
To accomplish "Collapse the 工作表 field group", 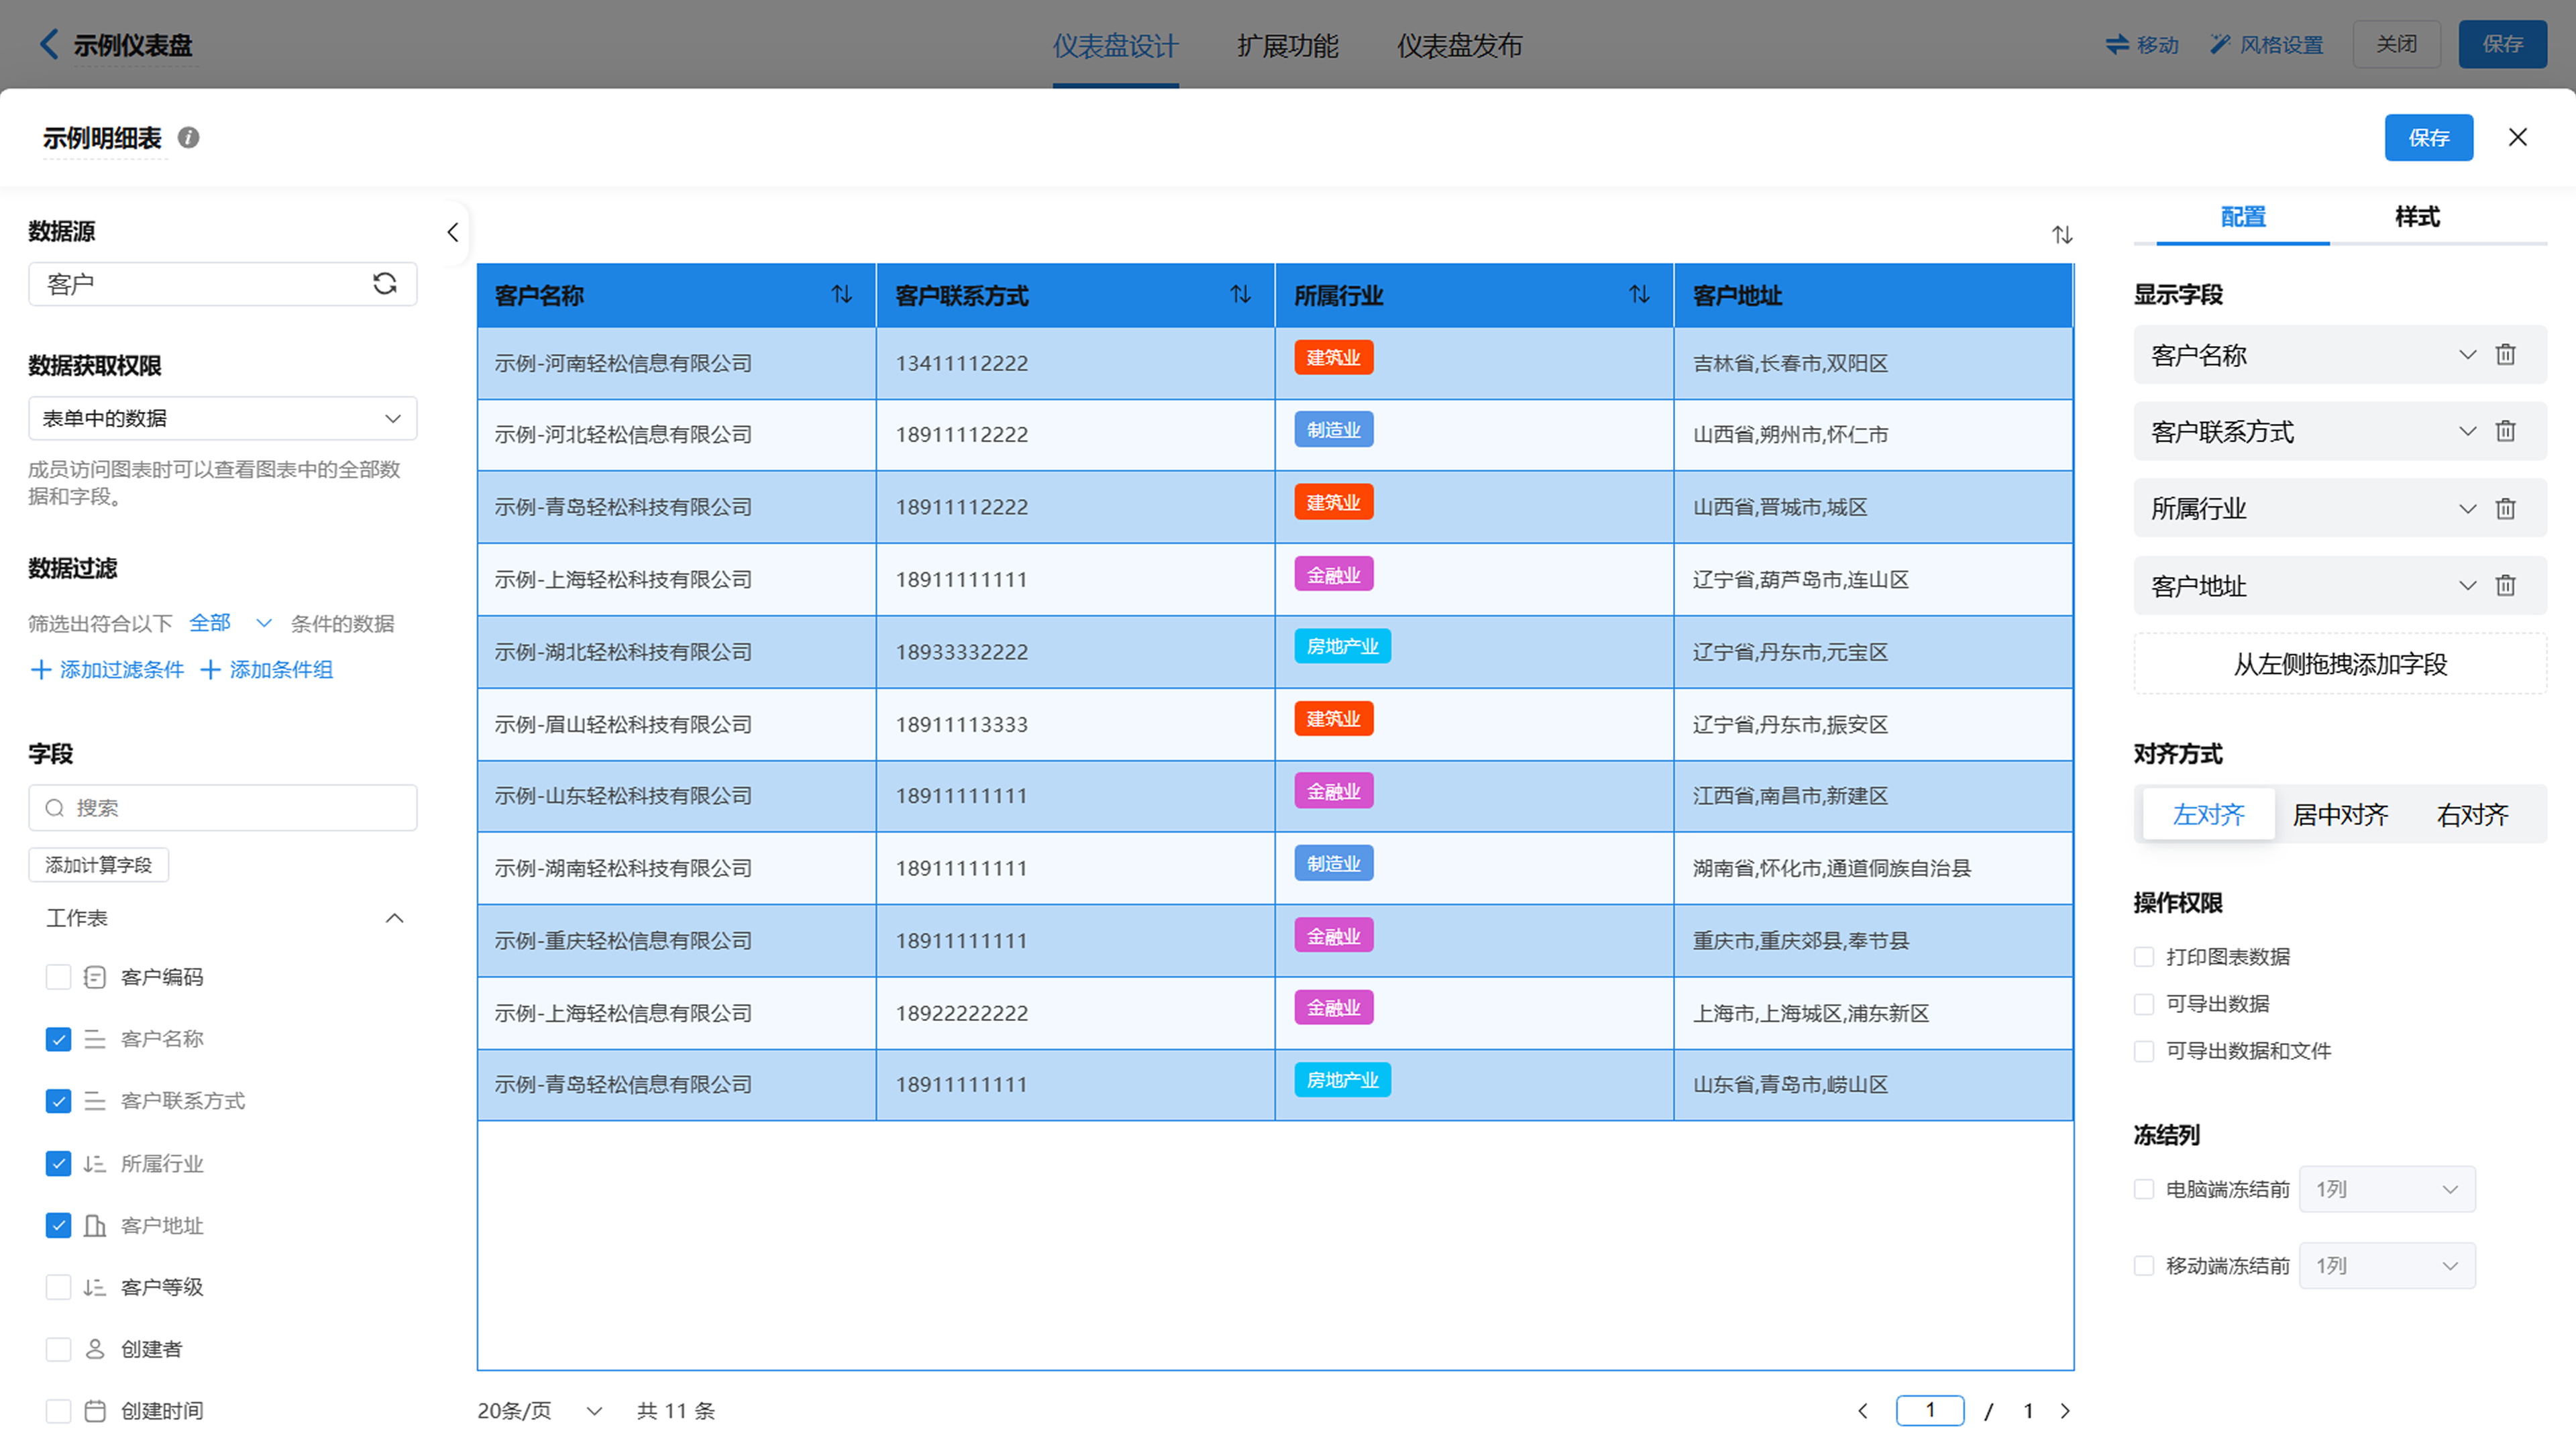I will [395, 918].
